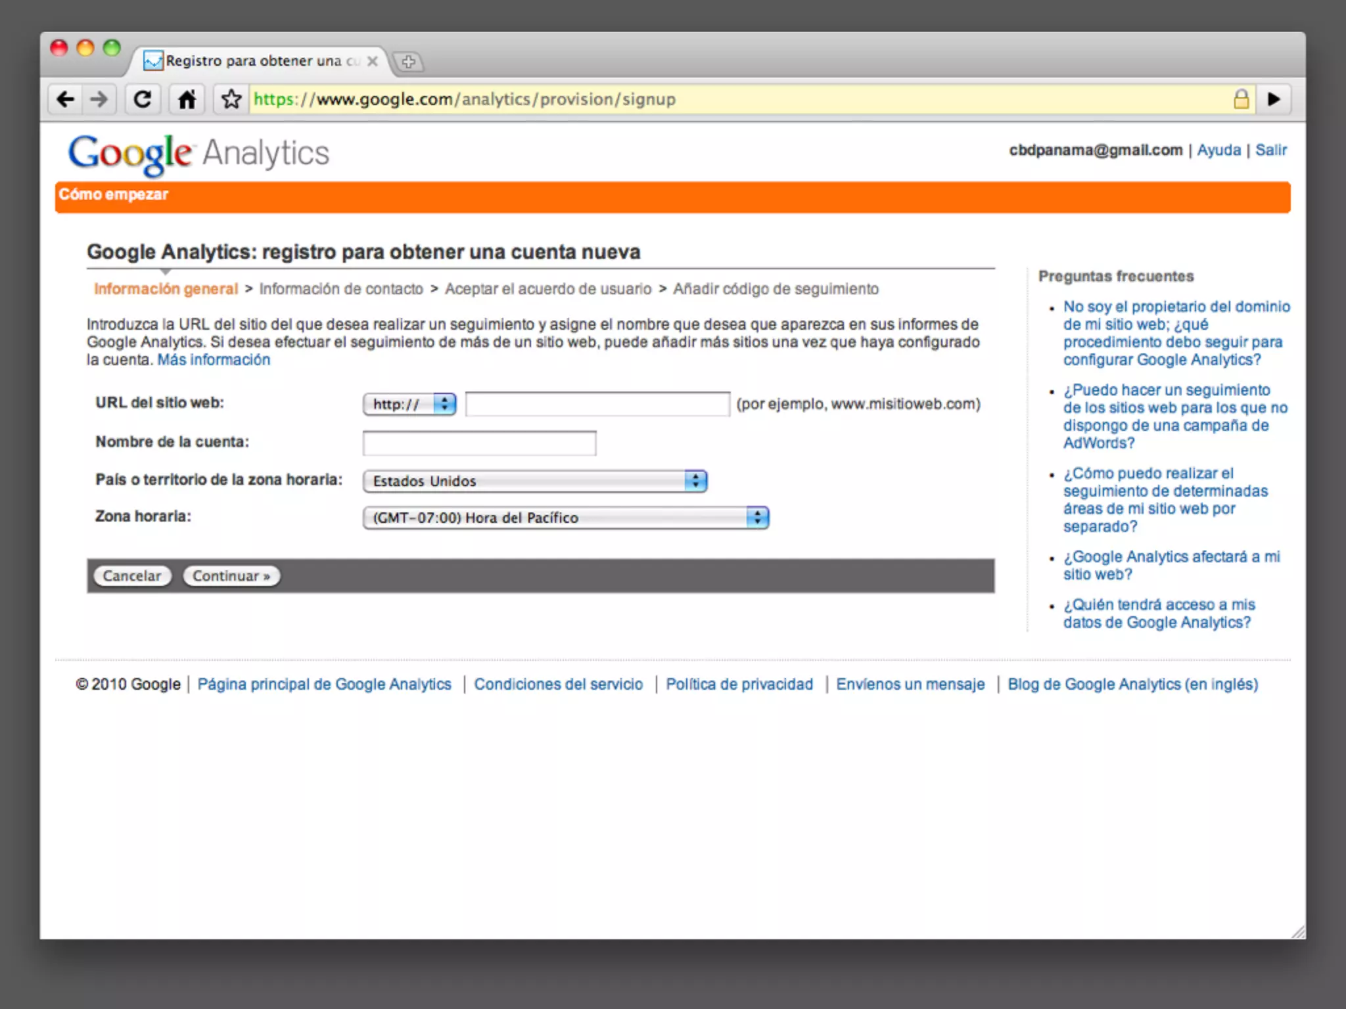This screenshot has height=1009, width=1346.
Task: Click the padlock security icon
Action: tap(1241, 99)
